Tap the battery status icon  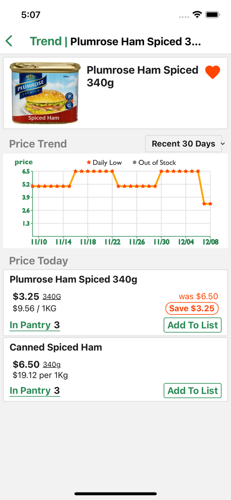tap(212, 14)
